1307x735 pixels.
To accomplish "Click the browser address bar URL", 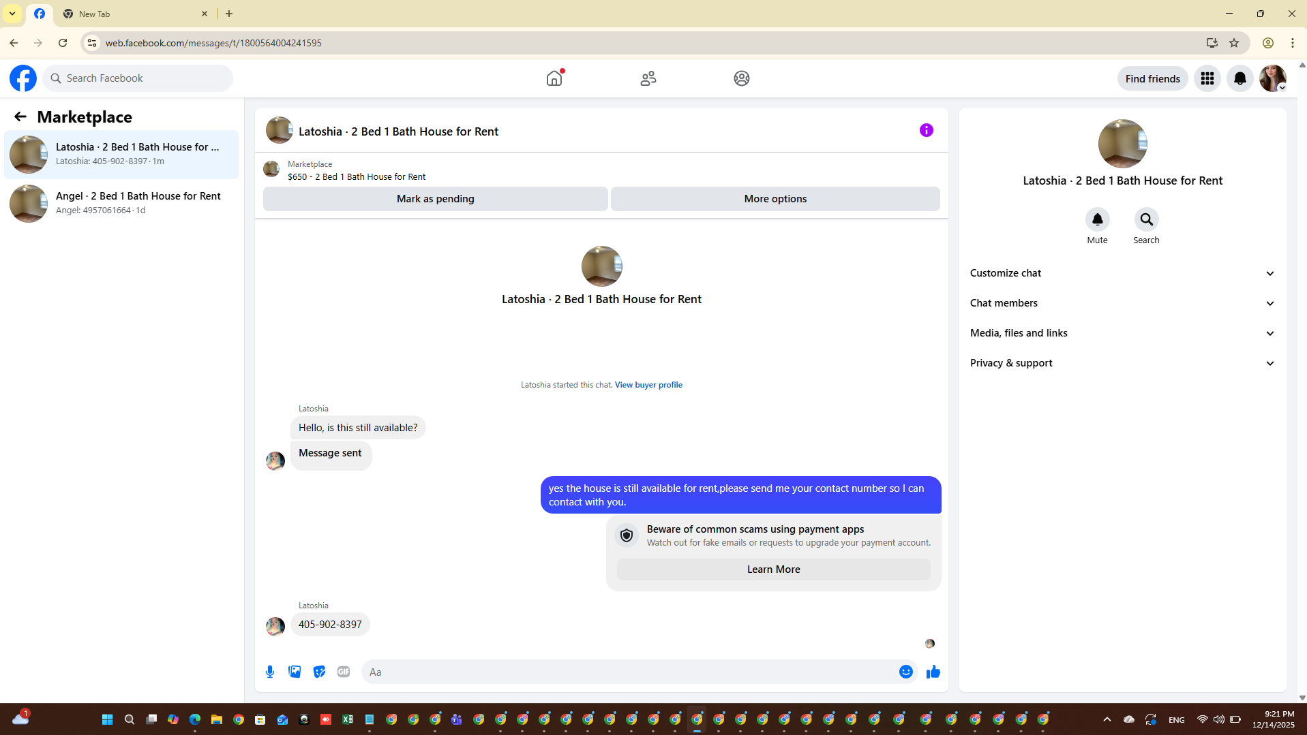I will [213, 43].
